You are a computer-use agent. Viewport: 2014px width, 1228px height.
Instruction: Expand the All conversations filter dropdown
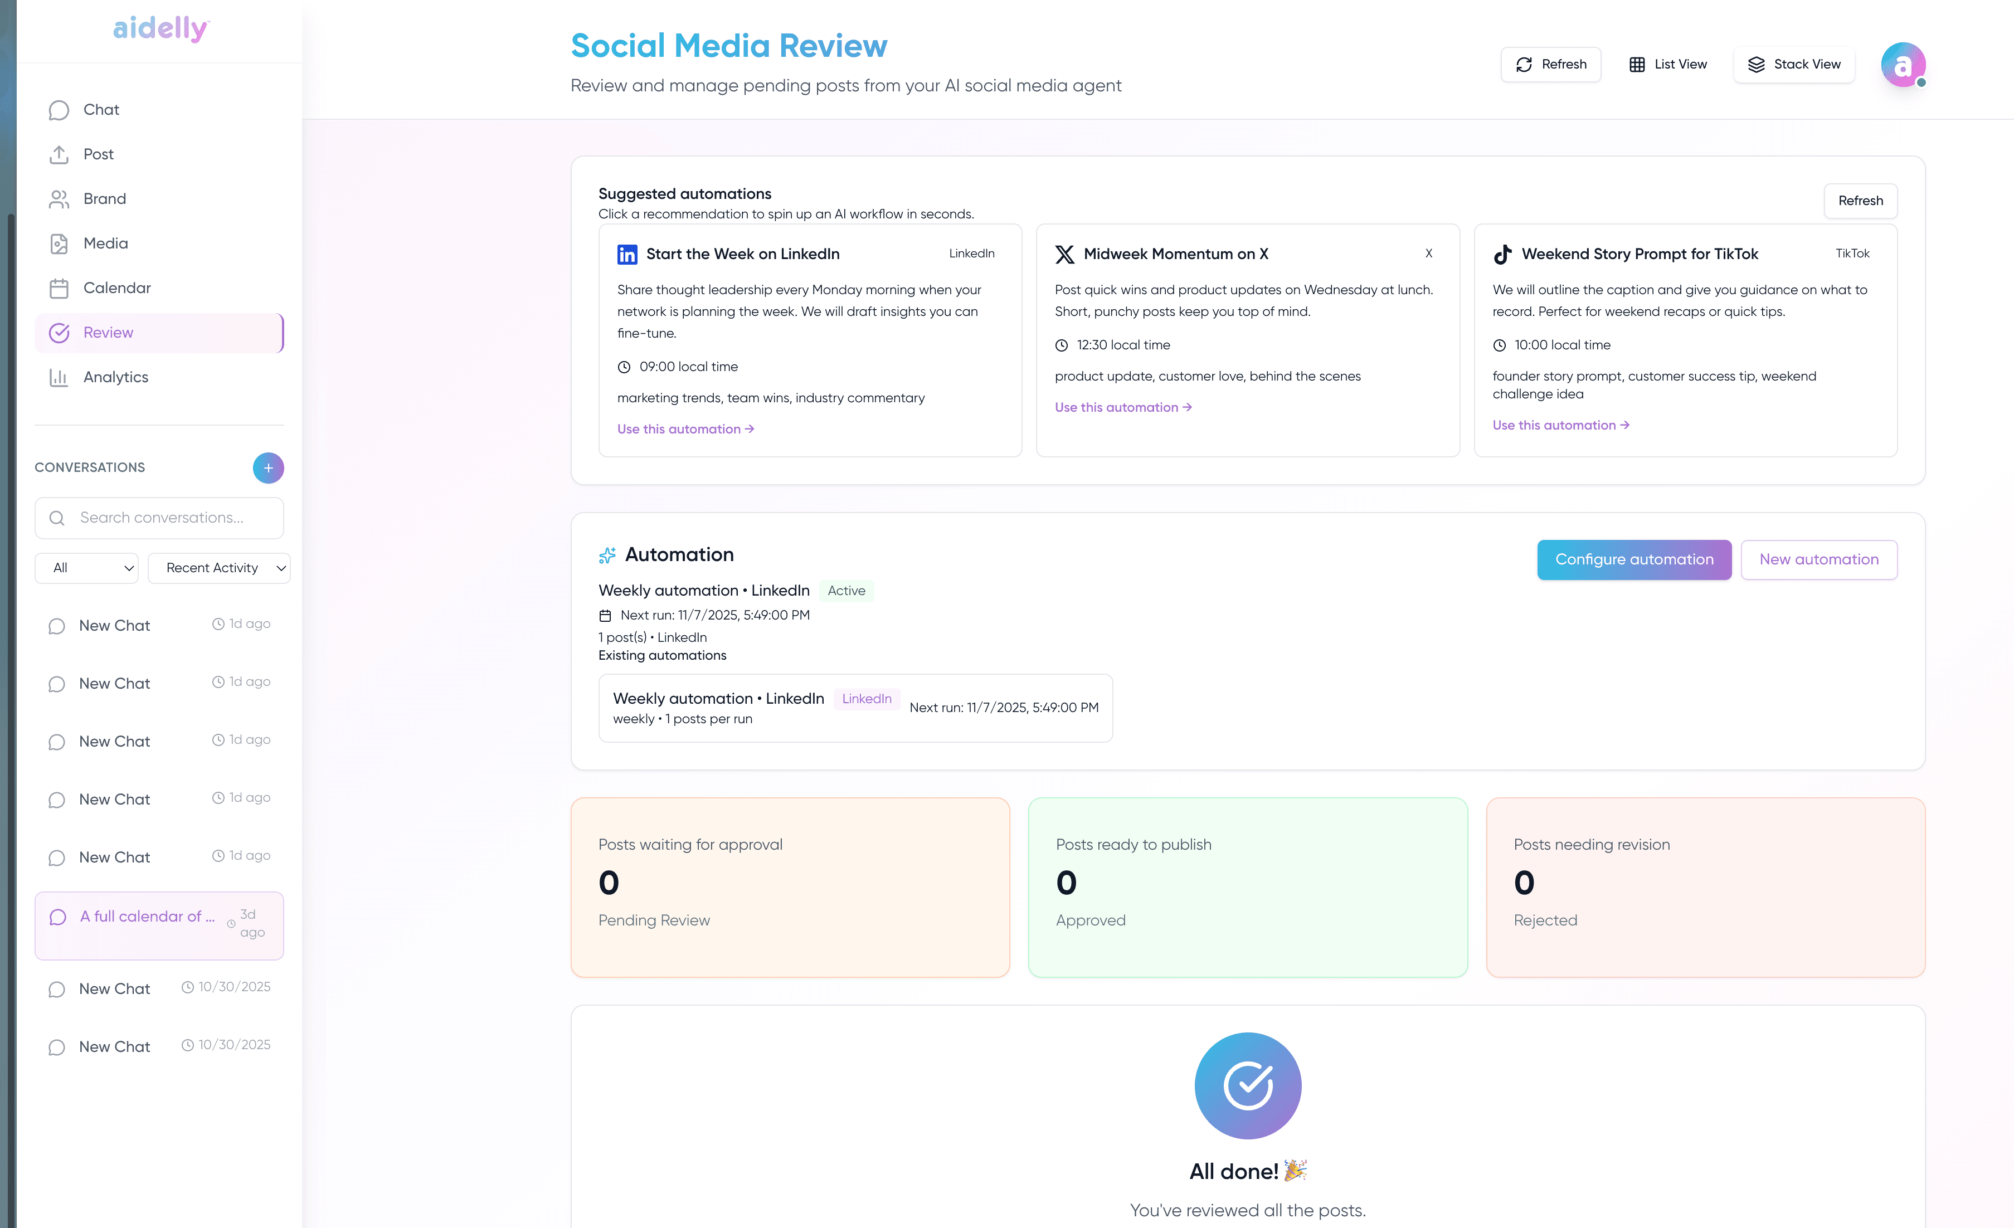pos(86,568)
